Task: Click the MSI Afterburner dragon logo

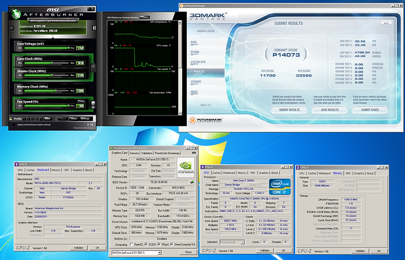Action: [16, 14]
